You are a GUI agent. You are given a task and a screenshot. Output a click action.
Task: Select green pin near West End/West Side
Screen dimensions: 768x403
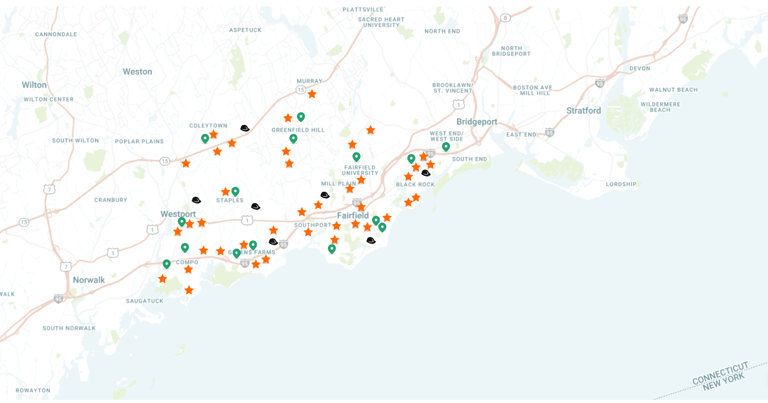pos(446,147)
